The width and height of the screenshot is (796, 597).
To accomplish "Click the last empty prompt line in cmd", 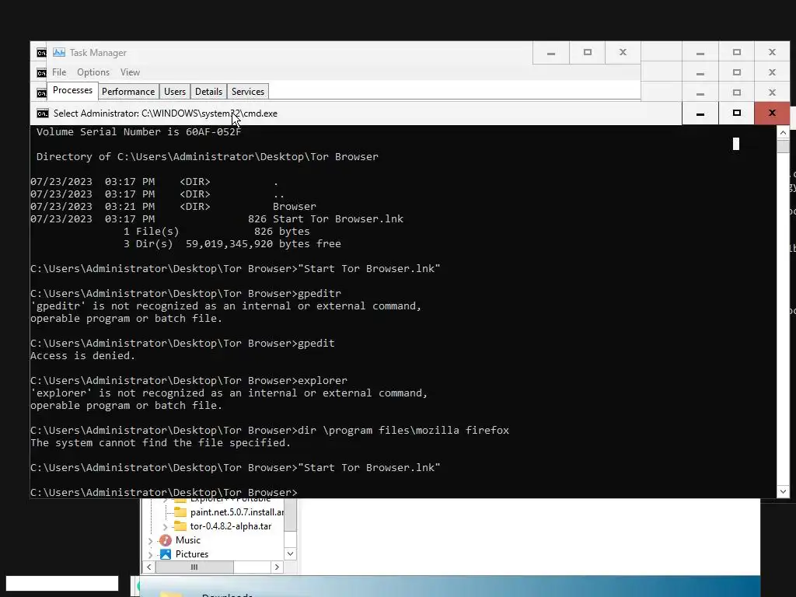I will tap(164, 492).
